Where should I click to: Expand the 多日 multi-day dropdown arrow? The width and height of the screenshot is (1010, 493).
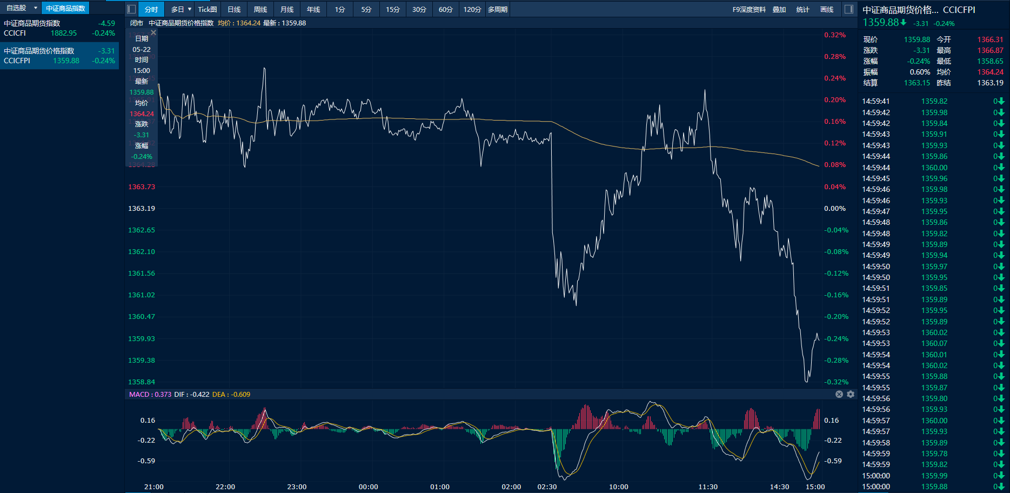pos(190,9)
